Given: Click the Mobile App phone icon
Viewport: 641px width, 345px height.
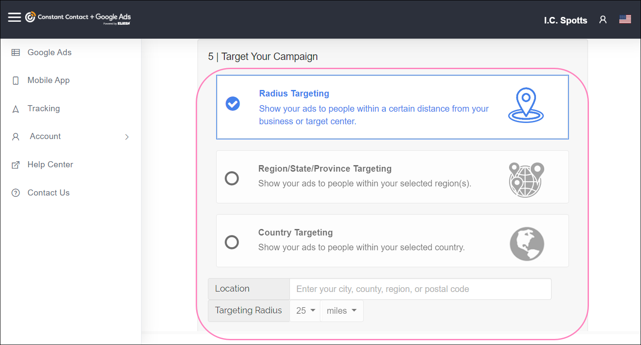Looking at the screenshot, I should point(16,80).
